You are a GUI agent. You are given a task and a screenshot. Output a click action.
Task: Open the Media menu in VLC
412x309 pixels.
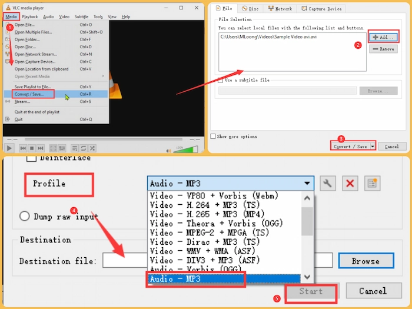(11, 16)
